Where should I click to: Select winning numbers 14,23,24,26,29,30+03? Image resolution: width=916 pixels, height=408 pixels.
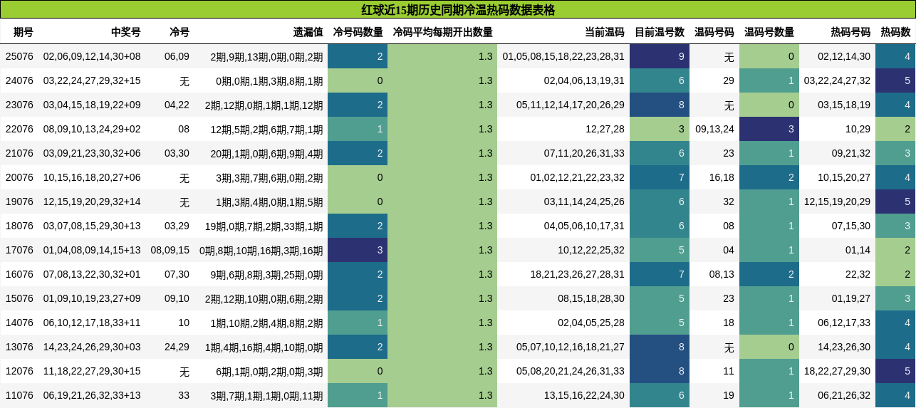(x=92, y=347)
